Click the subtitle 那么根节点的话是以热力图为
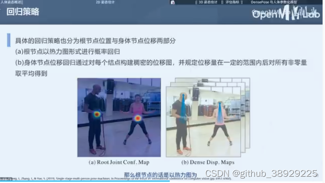This screenshot has height=183, width=325. (160, 175)
